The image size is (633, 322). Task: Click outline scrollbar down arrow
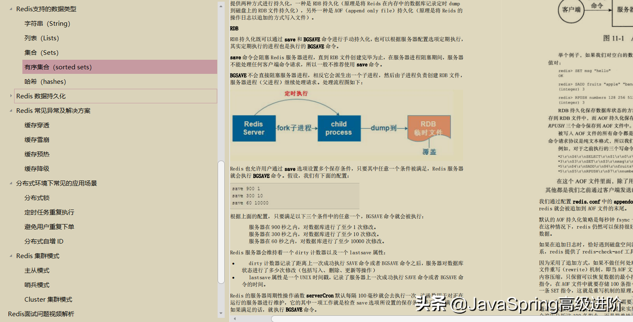pos(221,313)
